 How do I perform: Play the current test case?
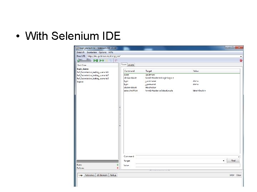tap(102, 60)
